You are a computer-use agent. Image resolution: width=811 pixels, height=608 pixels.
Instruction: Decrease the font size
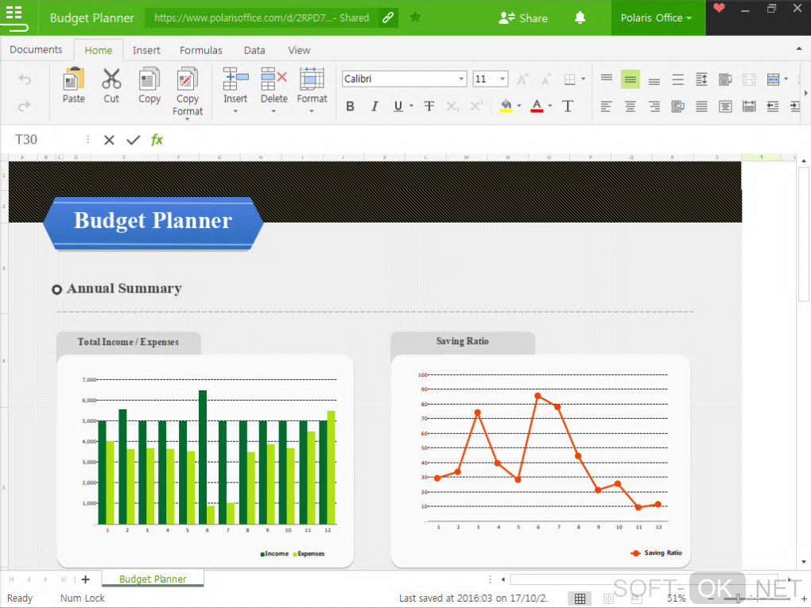pos(545,79)
